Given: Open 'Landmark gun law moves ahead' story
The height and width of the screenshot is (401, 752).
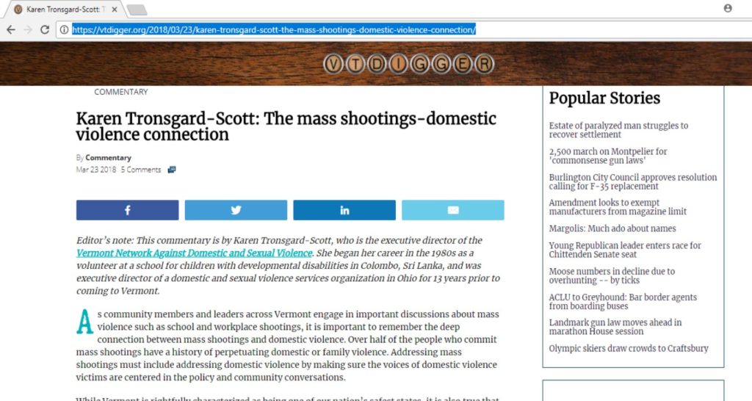Looking at the screenshot, I should tap(615, 327).
